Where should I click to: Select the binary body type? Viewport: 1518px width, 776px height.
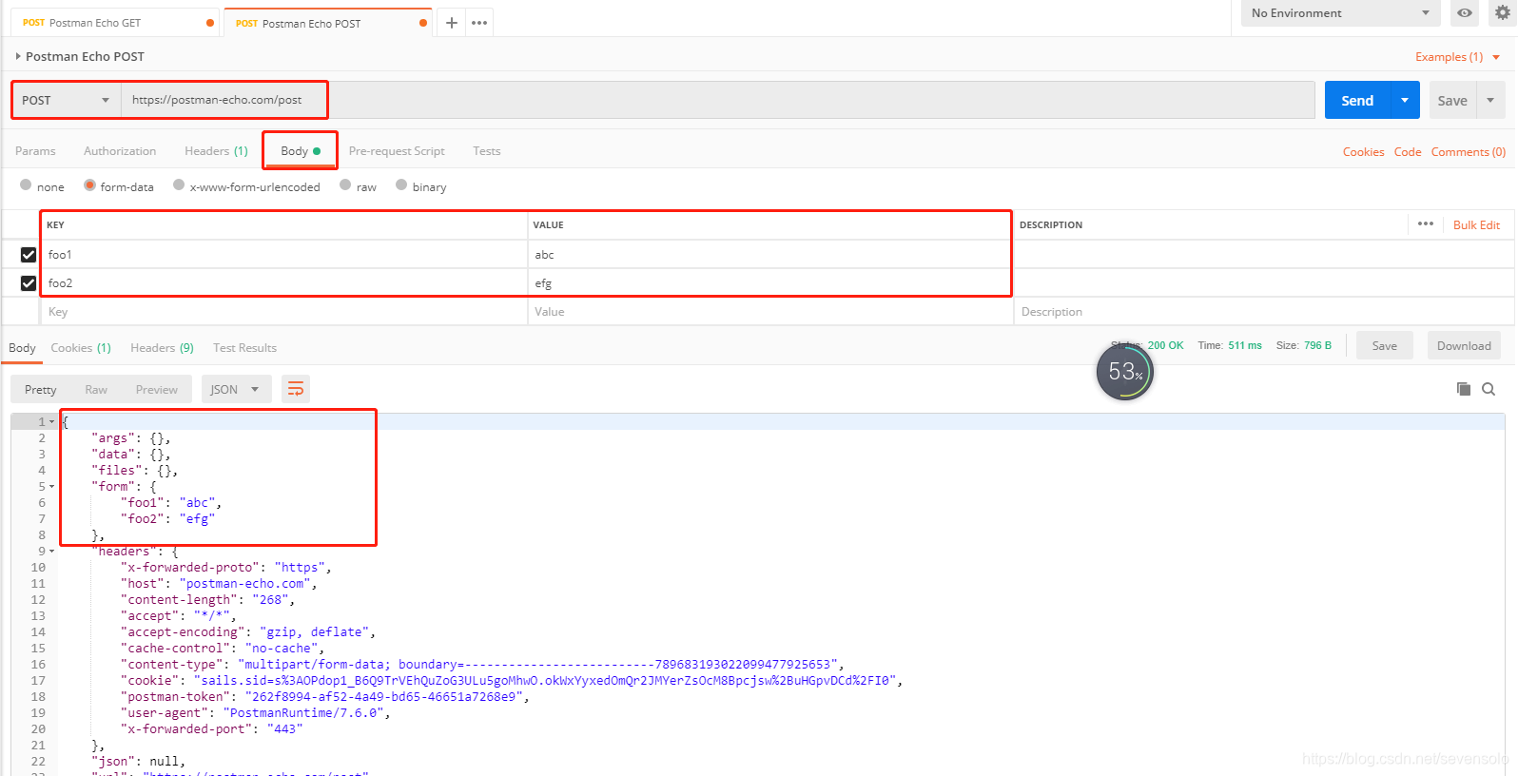(401, 185)
